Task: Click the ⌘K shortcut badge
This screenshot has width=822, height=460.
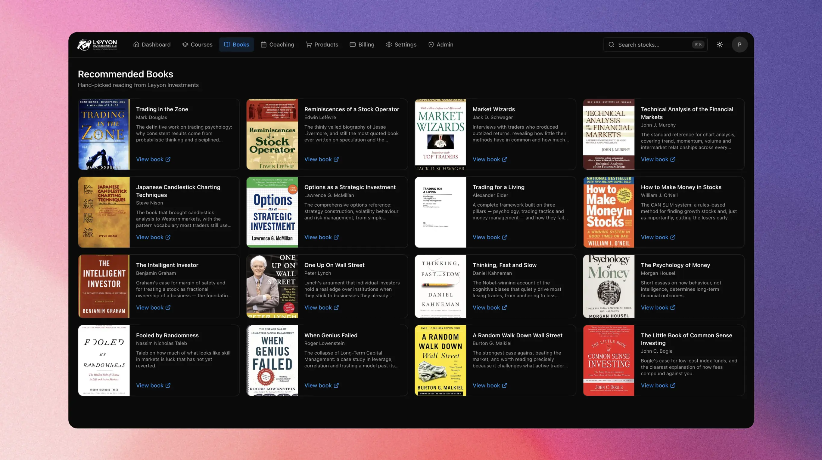Action: click(x=698, y=44)
